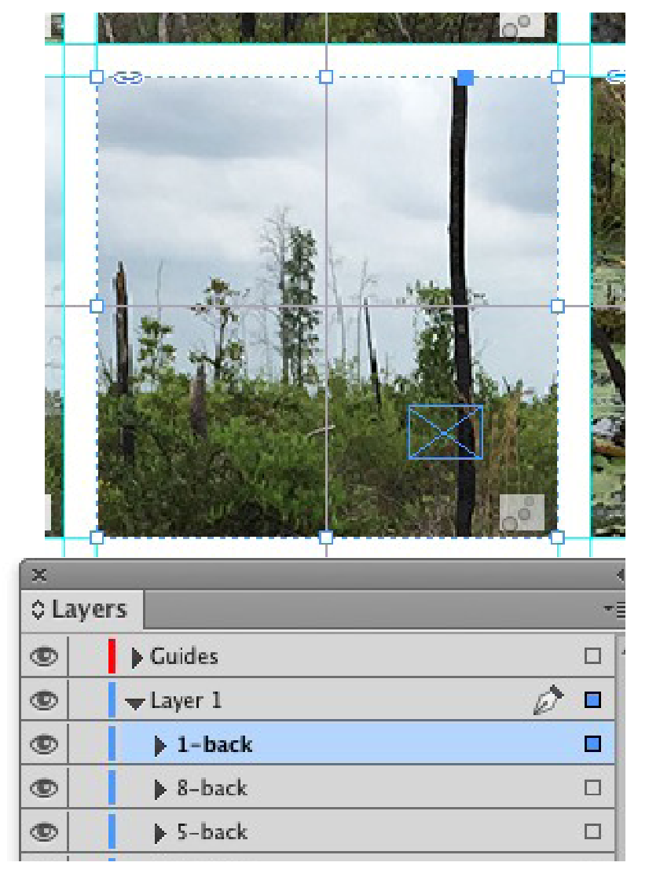This screenshot has width=660, height=877.
Task: Click the selection square on the Guides row
Action: (592, 655)
